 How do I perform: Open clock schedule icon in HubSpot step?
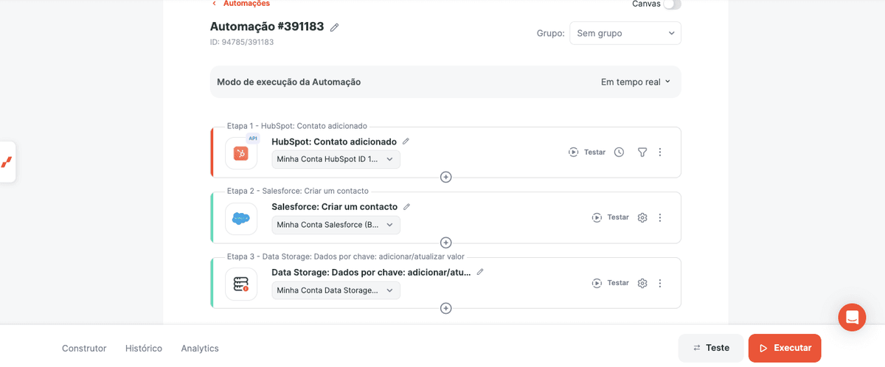619,153
